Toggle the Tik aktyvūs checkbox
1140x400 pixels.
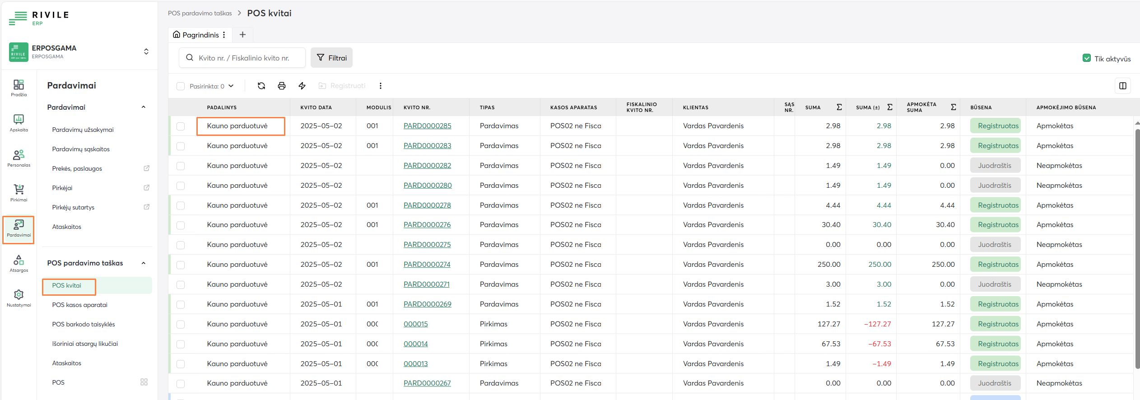(x=1087, y=58)
